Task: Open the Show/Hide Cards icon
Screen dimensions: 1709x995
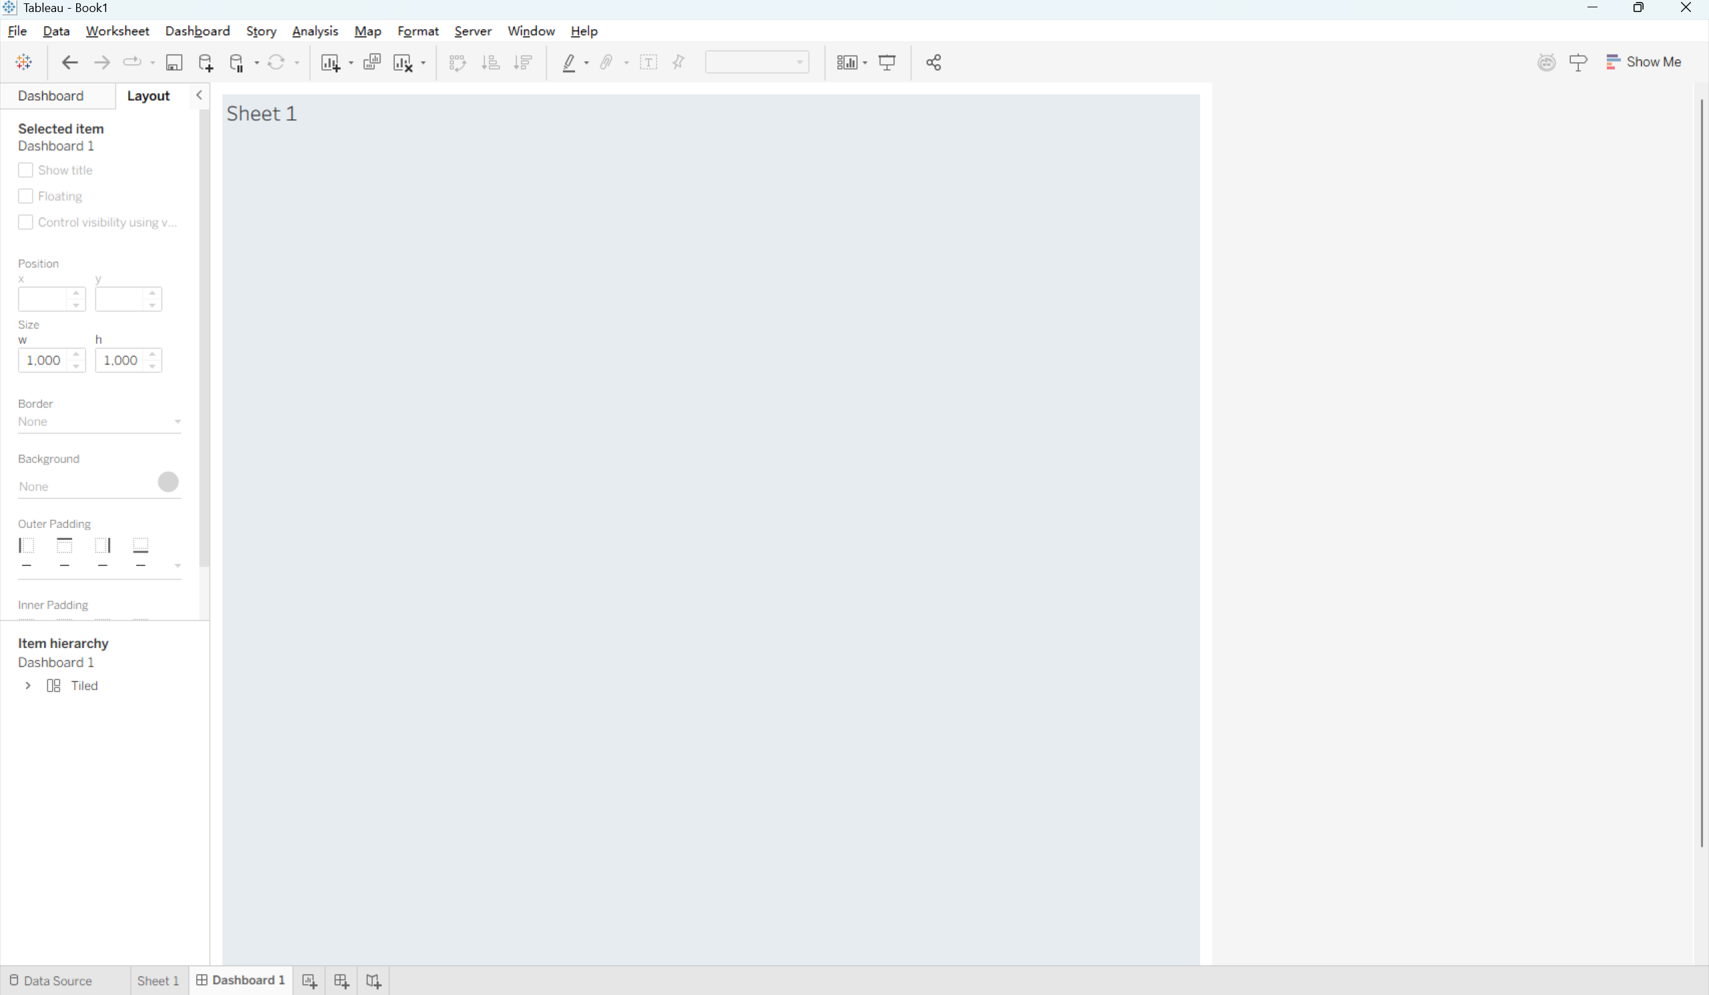Action: 846,62
